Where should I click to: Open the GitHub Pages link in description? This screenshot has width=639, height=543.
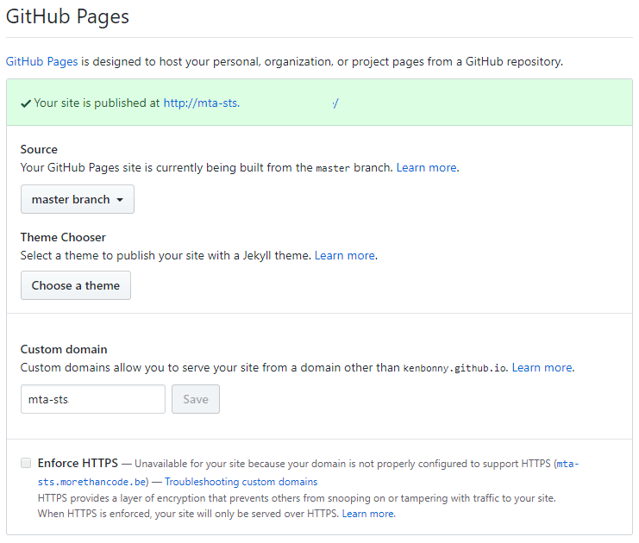tap(42, 61)
